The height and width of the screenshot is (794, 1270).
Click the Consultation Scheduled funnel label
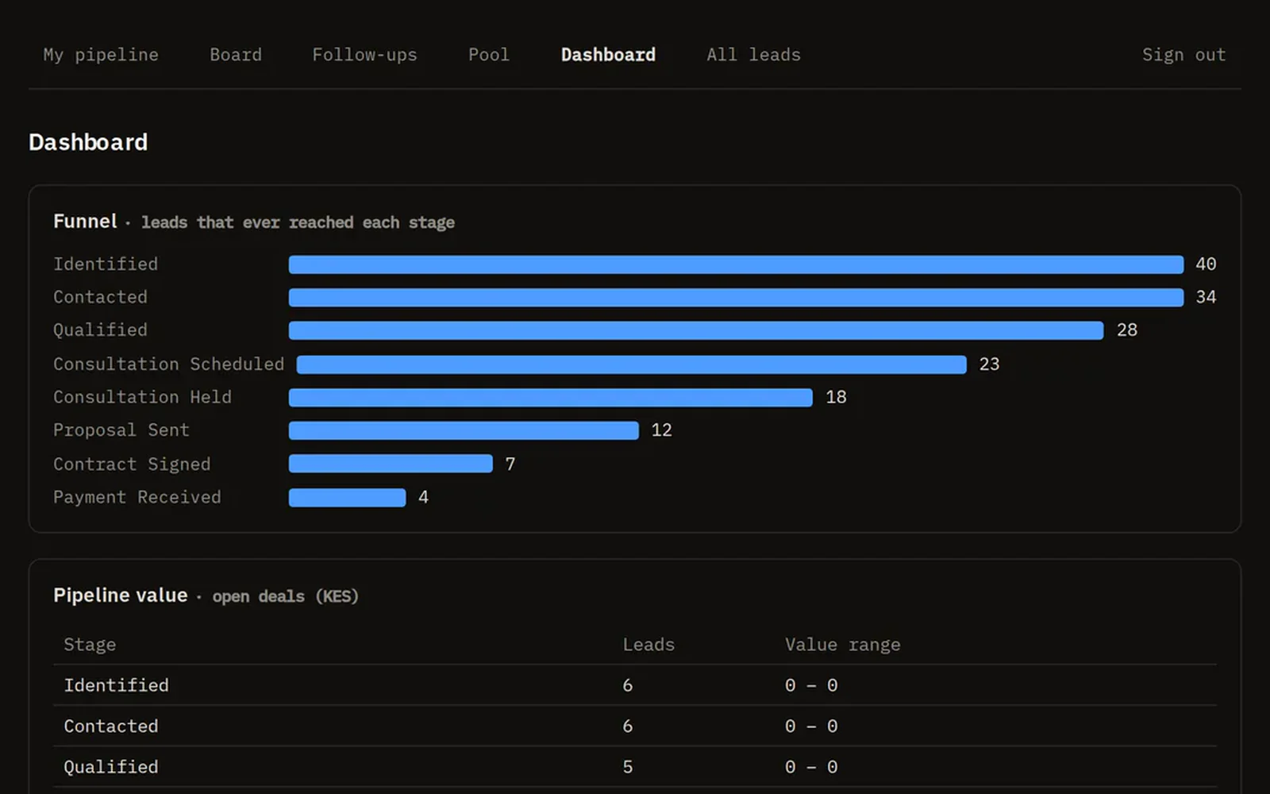tap(168, 364)
